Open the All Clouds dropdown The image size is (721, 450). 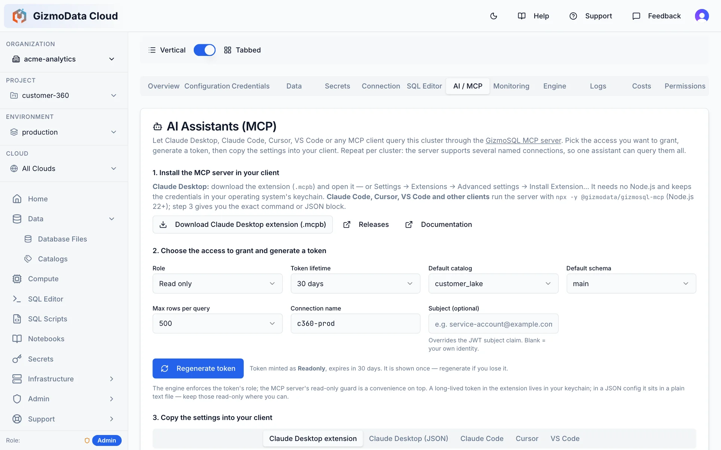pyautogui.click(x=64, y=168)
